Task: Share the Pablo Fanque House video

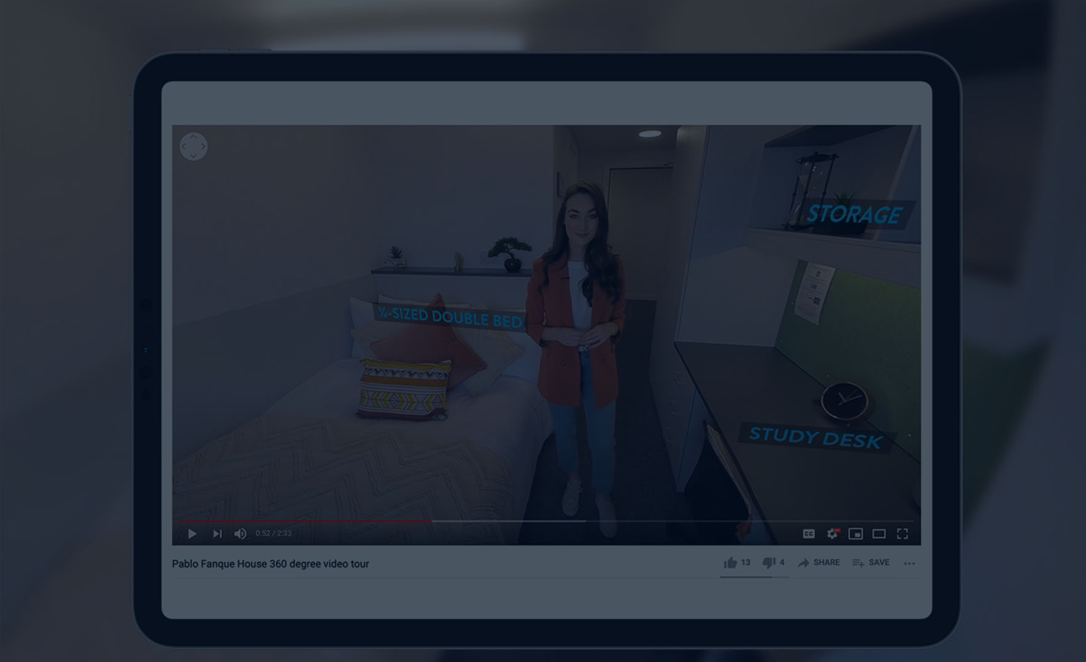Action: pos(818,563)
